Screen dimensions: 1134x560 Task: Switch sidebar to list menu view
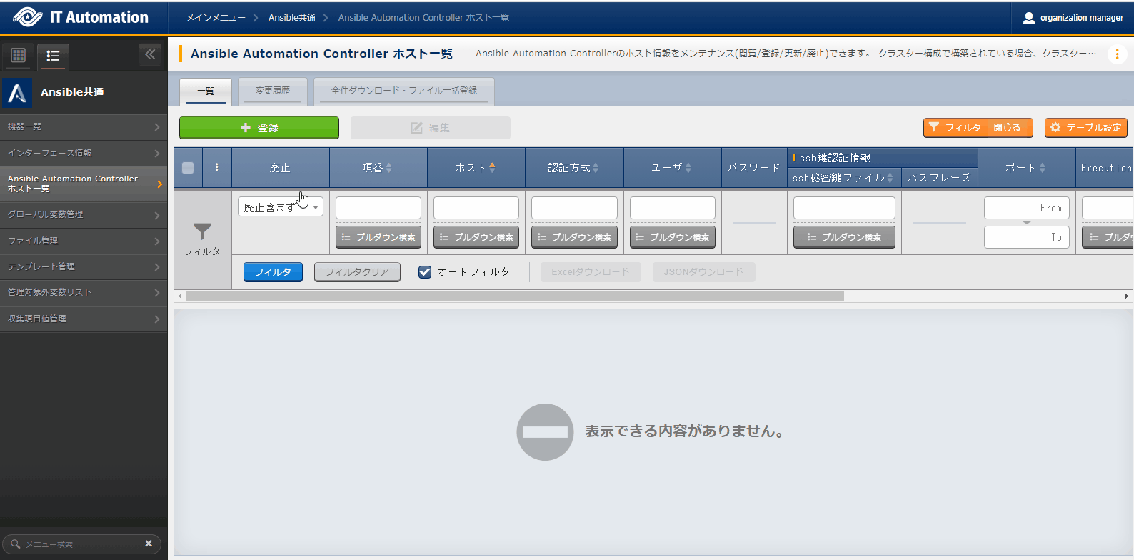53,56
